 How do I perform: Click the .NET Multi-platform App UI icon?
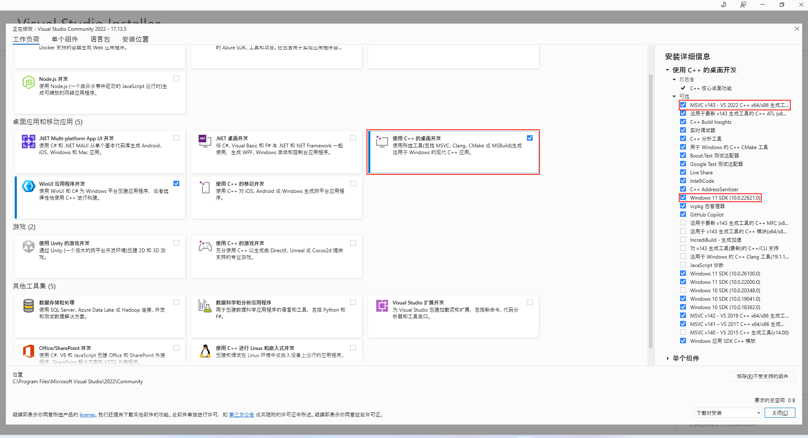(28, 142)
